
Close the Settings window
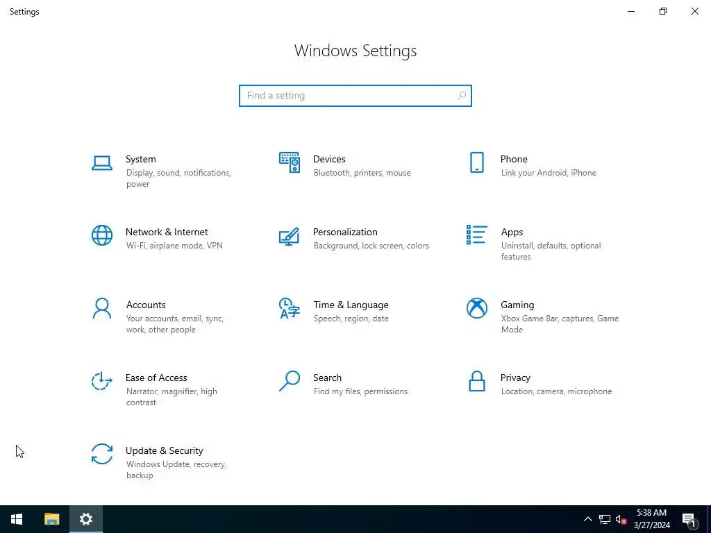pos(694,11)
